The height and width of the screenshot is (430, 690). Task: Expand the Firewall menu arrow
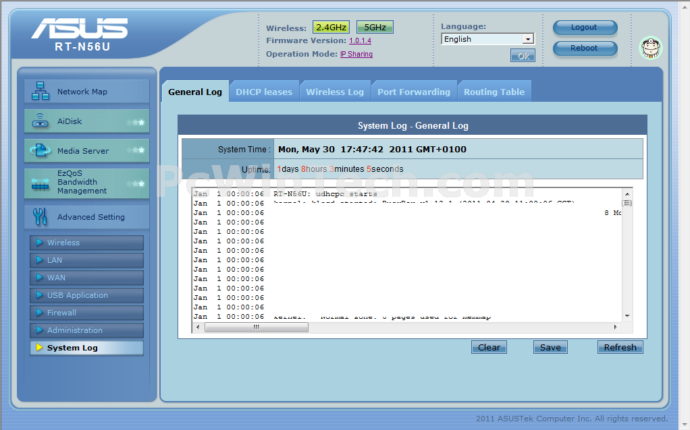tap(39, 312)
